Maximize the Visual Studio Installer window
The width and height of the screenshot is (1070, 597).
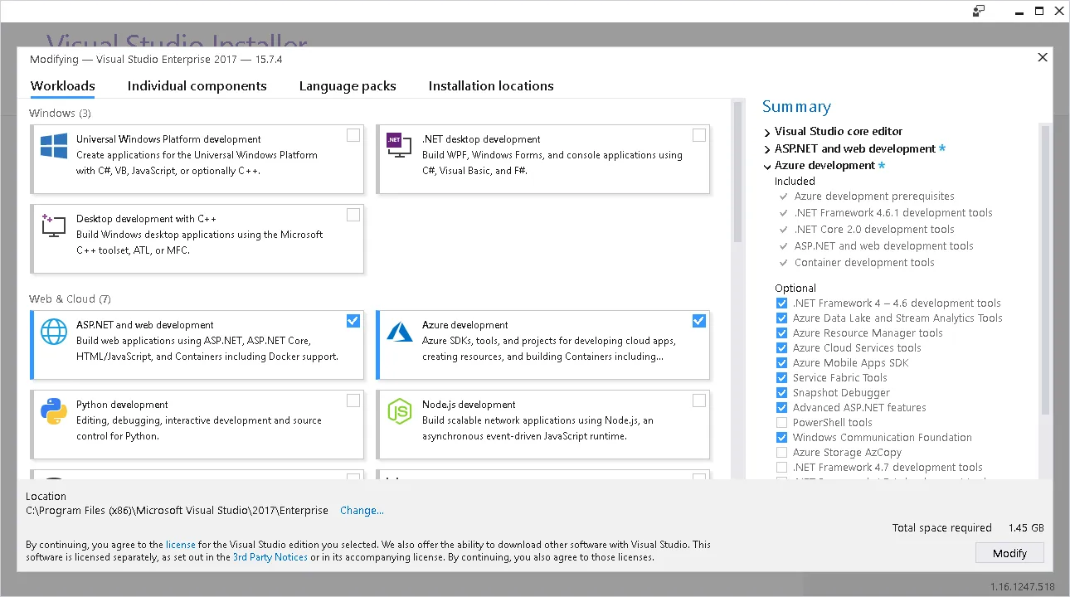click(x=1039, y=11)
